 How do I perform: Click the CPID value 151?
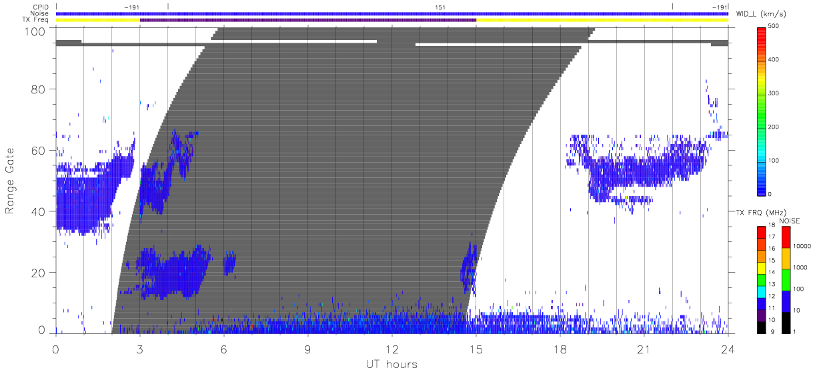[440, 7]
